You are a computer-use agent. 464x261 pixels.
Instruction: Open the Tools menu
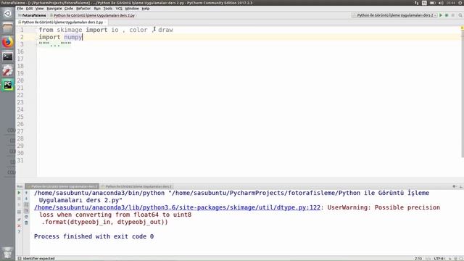click(108, 9)
